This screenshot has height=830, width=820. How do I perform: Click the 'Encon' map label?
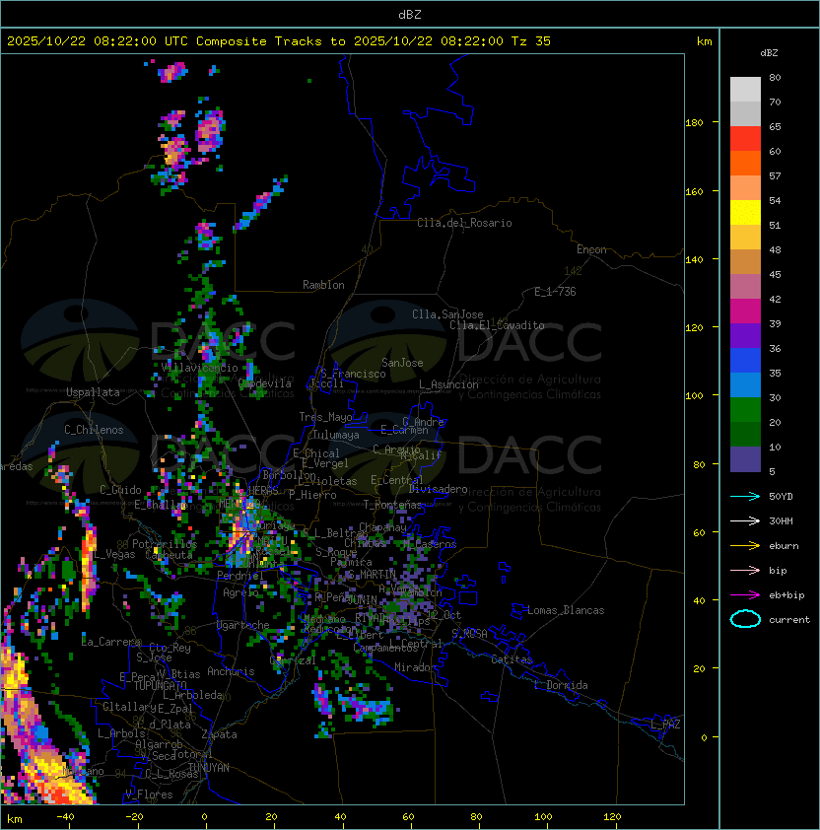[591, 249]
